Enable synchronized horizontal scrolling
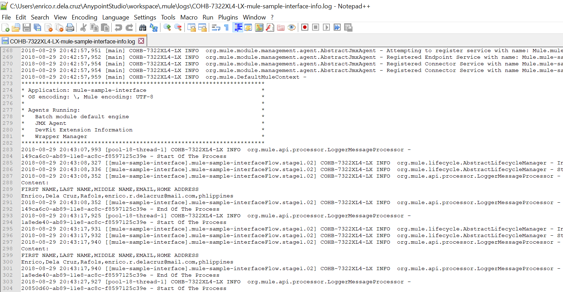Viewport: 563px width, 292px height. click(x=202, y=27)
